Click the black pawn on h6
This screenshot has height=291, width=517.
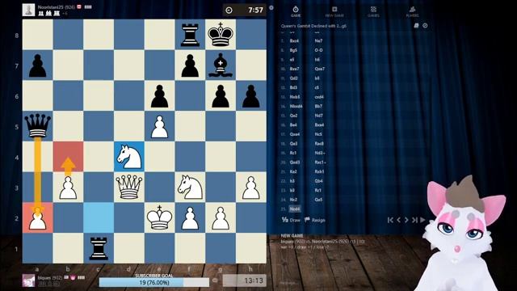coord(251,95)
